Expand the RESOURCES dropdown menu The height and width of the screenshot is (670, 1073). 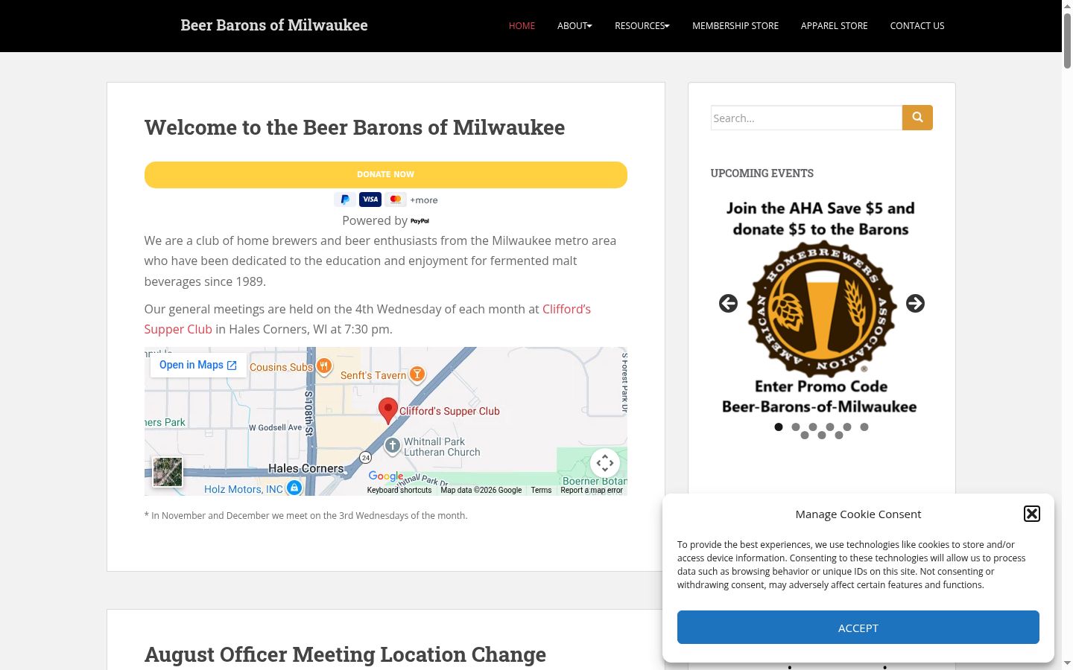point(642,26)
